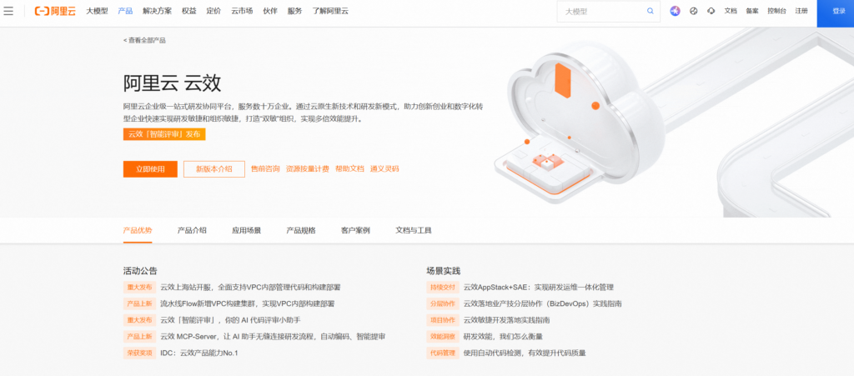Click the 分层协作 tag
Image resolution: width=854 pixels, height=376 pixels.
pyautogui.click(x=443, y=303)
